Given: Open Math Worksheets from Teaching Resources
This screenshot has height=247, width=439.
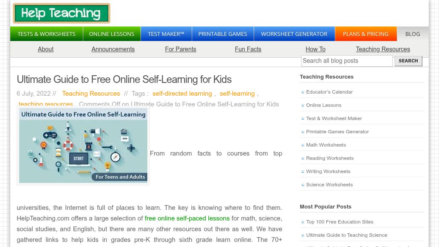Looking at the screenshot, I should coord(326,145).
